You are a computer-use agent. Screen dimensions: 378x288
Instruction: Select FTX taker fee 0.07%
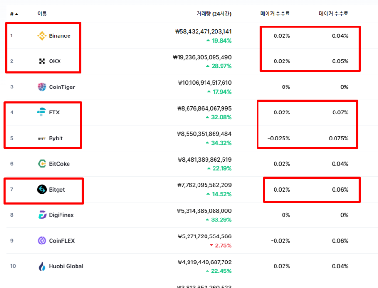point(340,113)
